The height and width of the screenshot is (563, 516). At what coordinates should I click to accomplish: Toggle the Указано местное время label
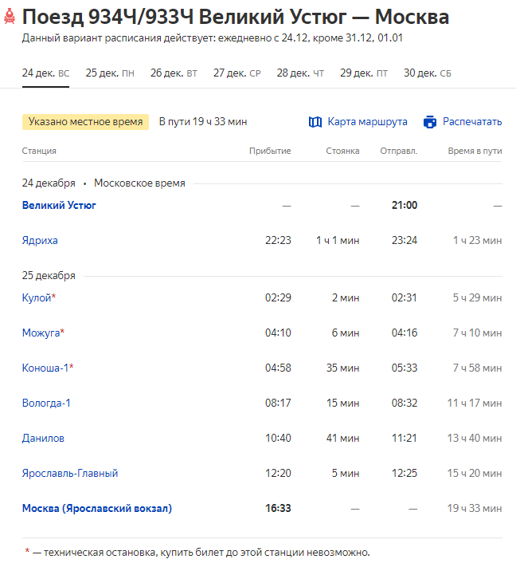click(85, 122)
